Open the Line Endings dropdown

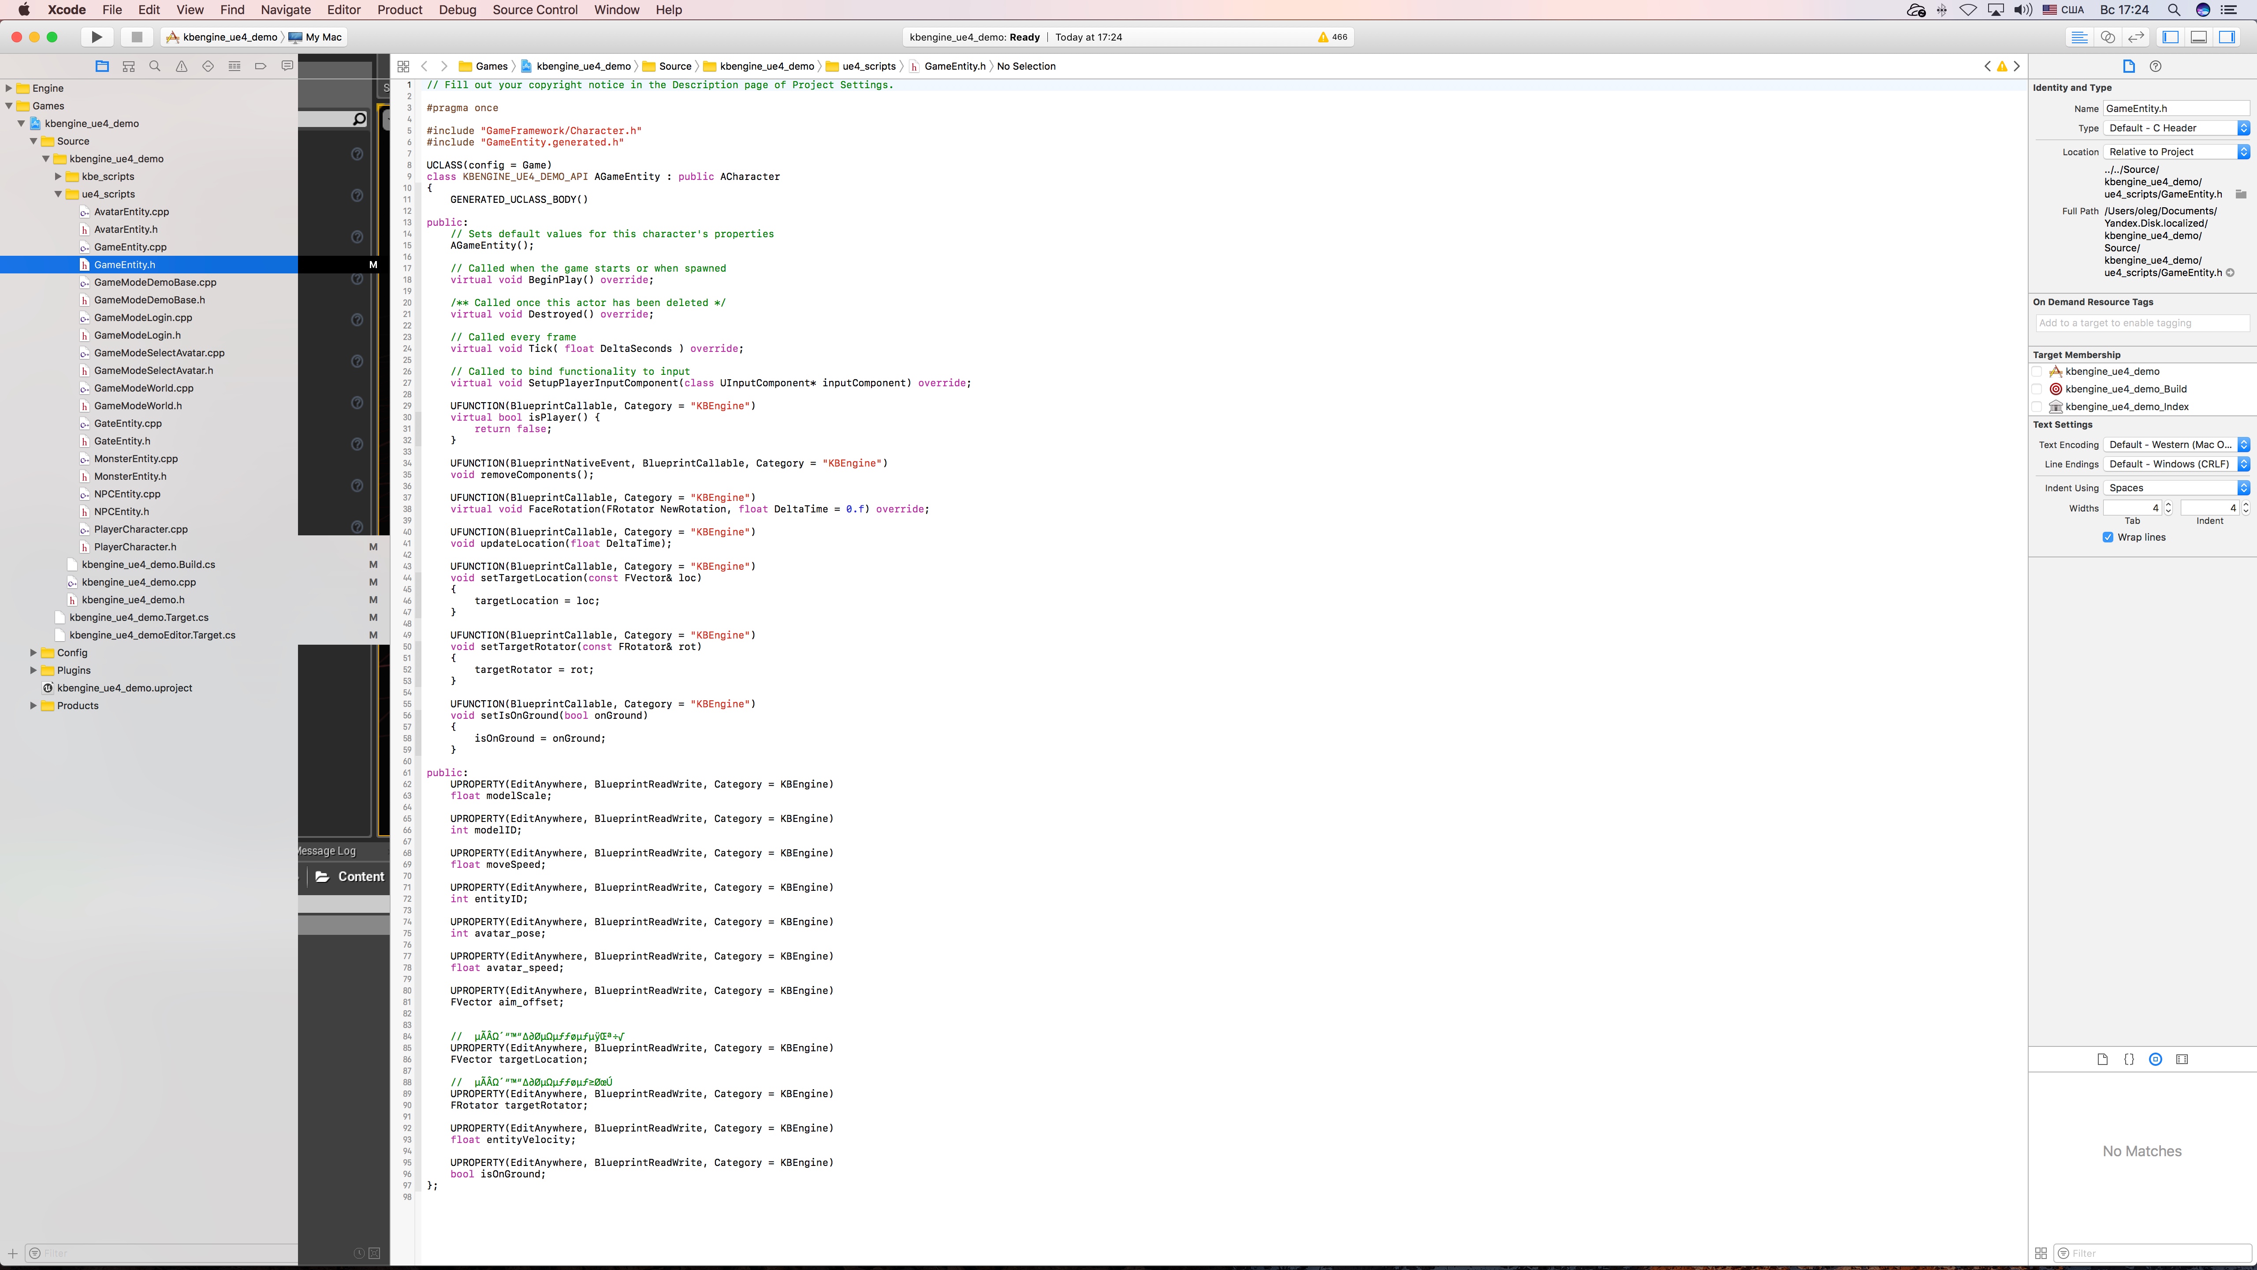tap(2176, 464)
